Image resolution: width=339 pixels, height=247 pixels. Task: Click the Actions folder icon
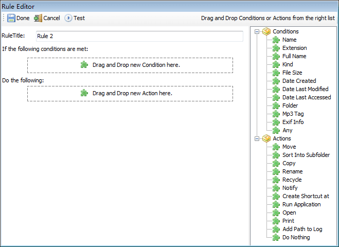(x=266, y=138)
